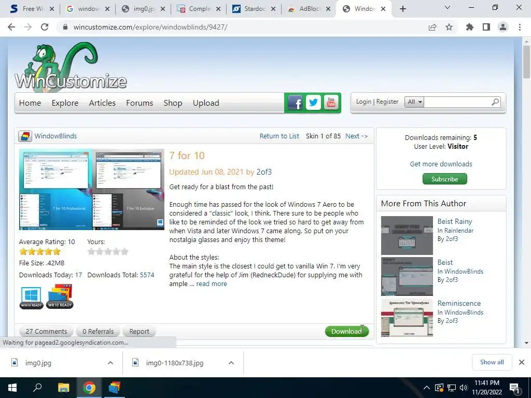The height and width of the screenshot is (398, 531).
Task: Expand options for img0-1180x738.jpg download
Action: [231, 363]
